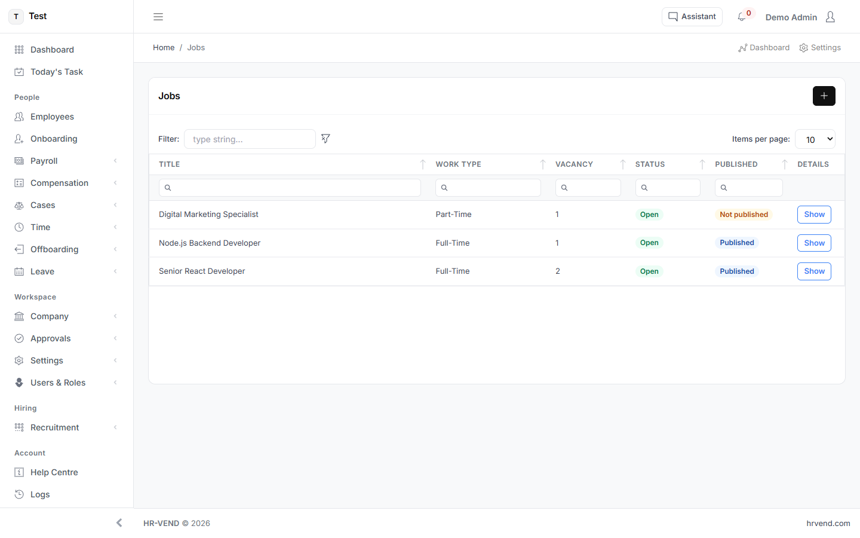Image resolution: width=860 pixels, height=538 pixels.
Task: Go to Today's Task menu item
Action: (x=66, y=72)
